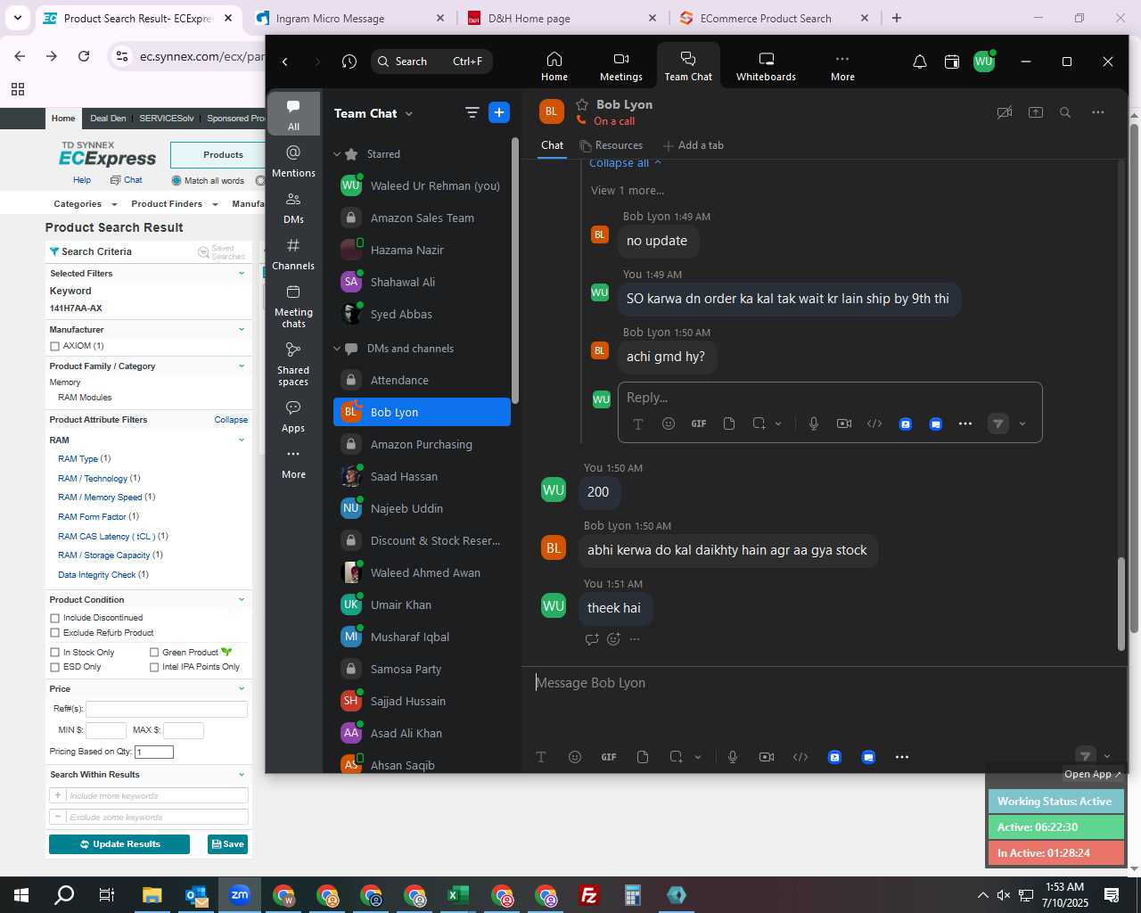Screen dimensions: 1141x913
Task: Collapse Price filter section
Action: pyautogui.click(x=242, y=689)
